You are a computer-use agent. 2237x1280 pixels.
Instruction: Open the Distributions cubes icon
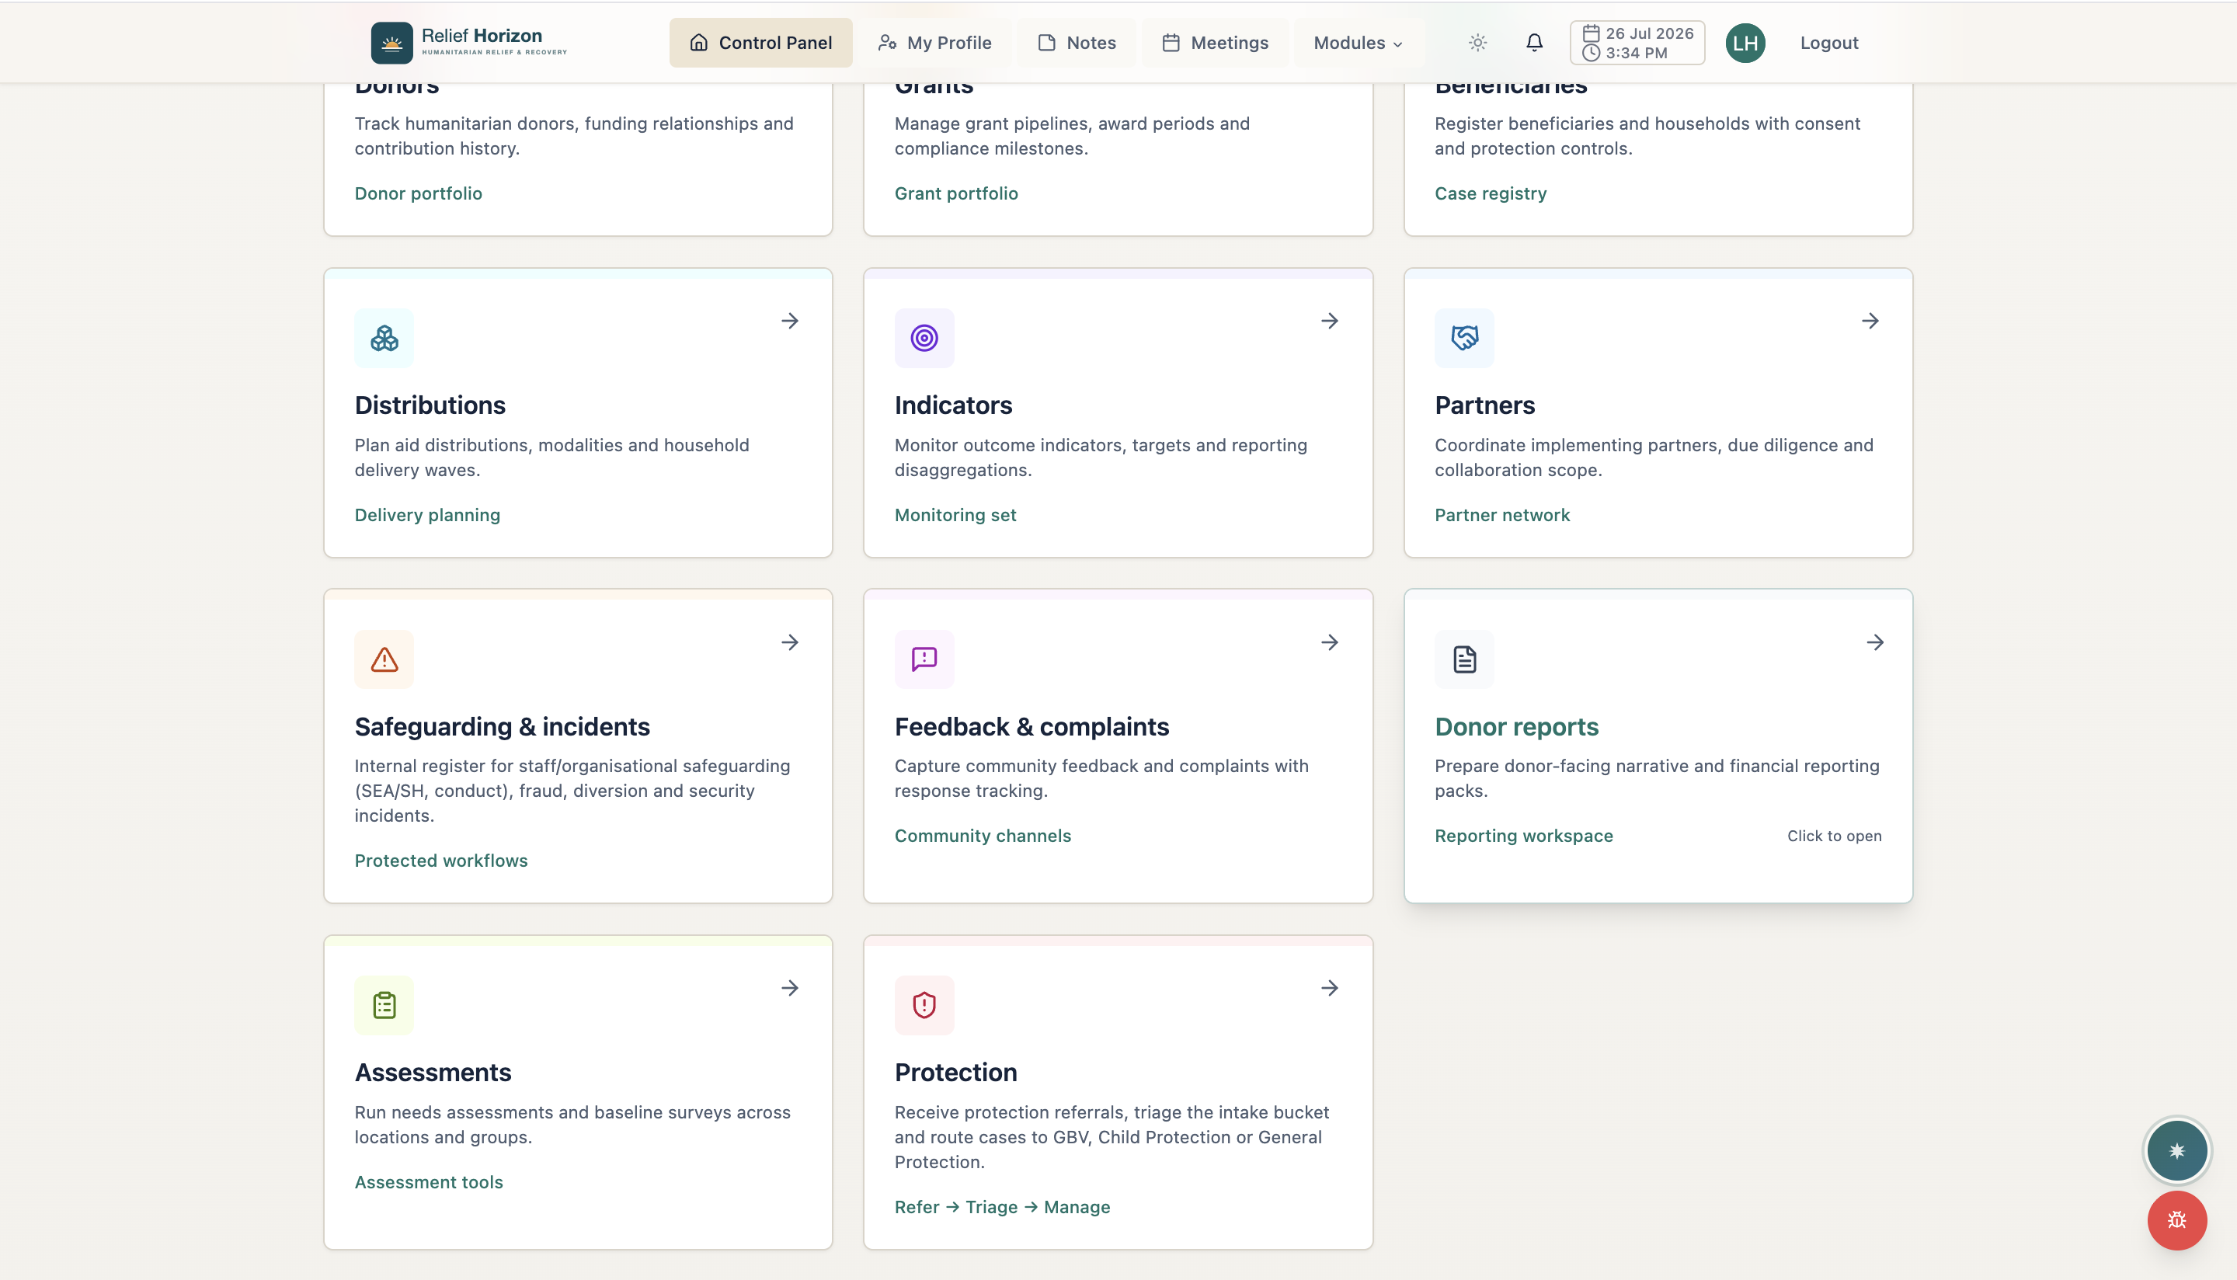pos(384,338)
